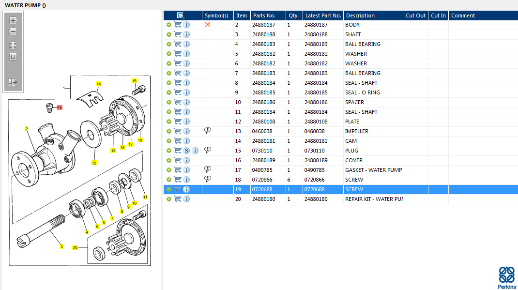Add the BODY part to cart
Image resolution: width=518 pixels, height=290 pixels.
point(178,25)
